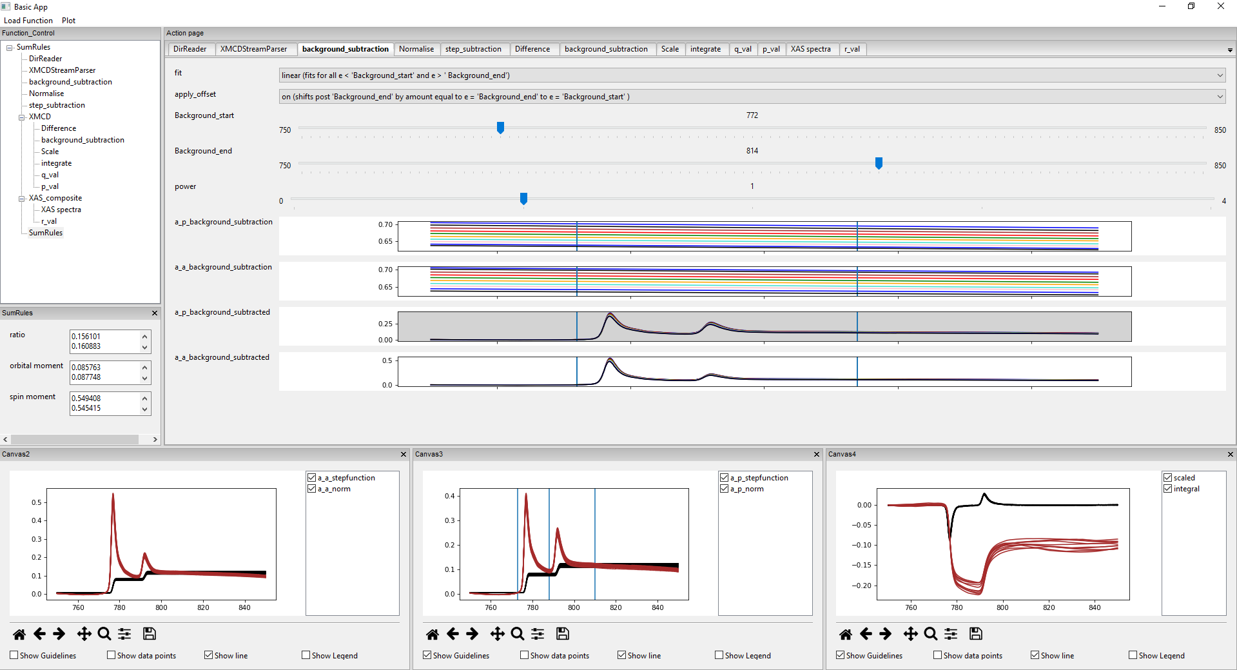Select r_val in the function tree
The height and width of the screenshot is (670, 1237).
(49, 221)
